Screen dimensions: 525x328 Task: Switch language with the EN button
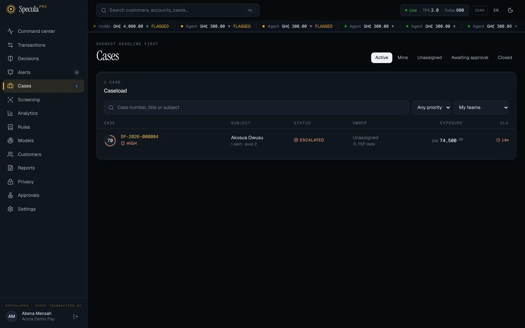point(496,10)
